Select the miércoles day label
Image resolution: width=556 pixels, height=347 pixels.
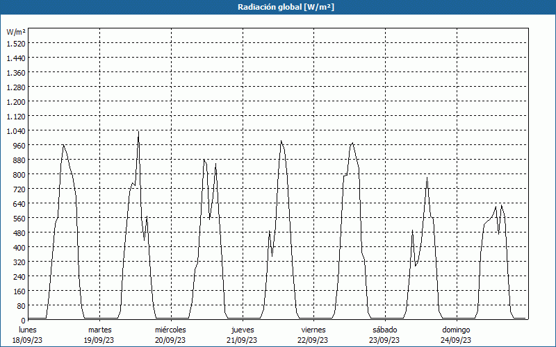tap(170, 330)
